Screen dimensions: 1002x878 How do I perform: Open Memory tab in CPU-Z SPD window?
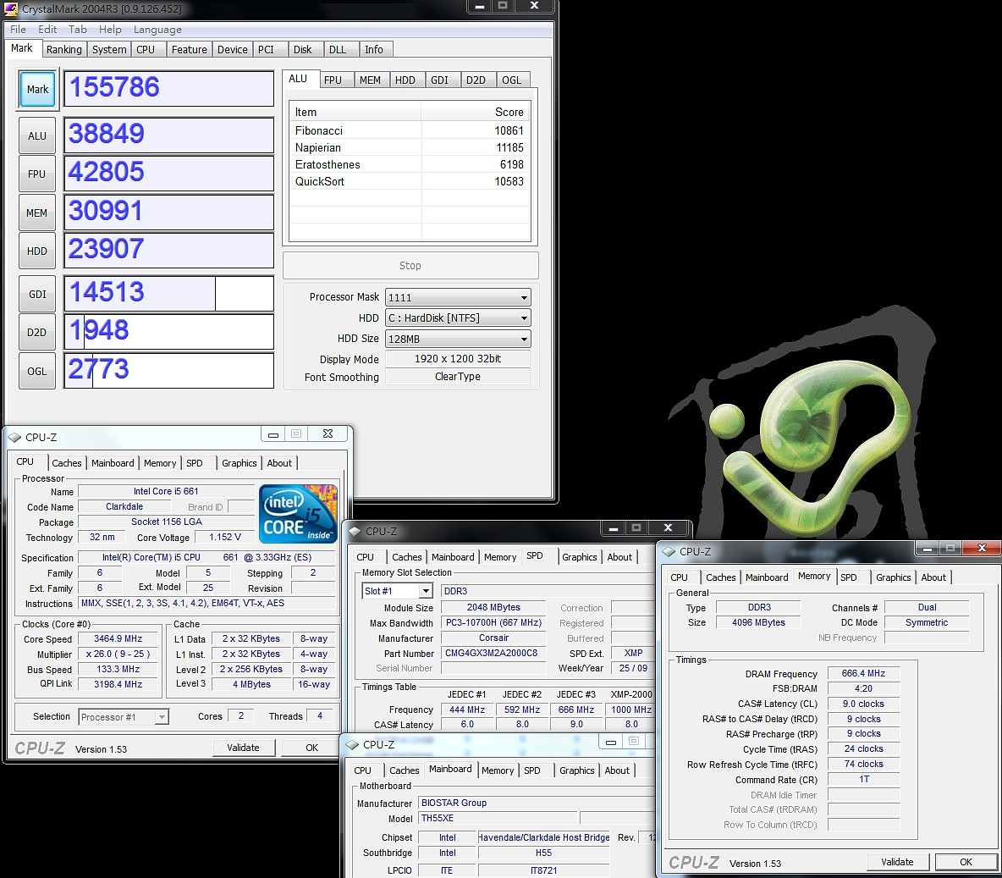499,557
